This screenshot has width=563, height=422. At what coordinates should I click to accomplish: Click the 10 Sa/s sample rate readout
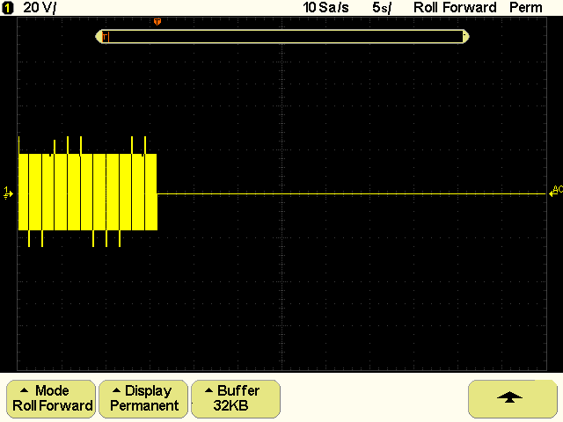325,8
